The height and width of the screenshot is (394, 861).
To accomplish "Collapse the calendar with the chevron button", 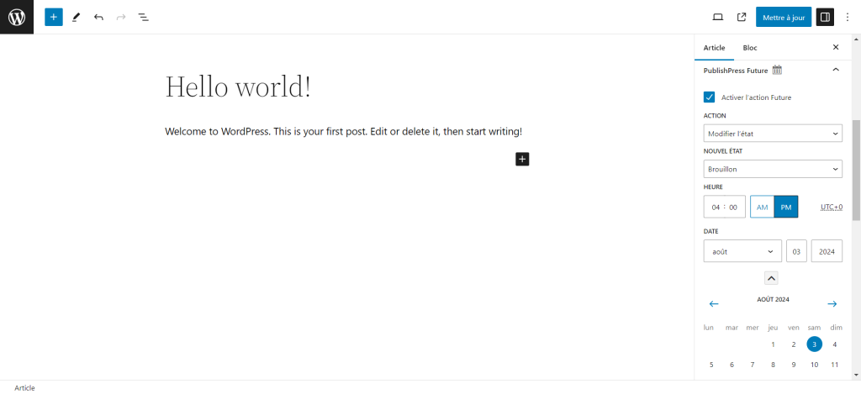I will pyautogui.click(x=772, y=278).
